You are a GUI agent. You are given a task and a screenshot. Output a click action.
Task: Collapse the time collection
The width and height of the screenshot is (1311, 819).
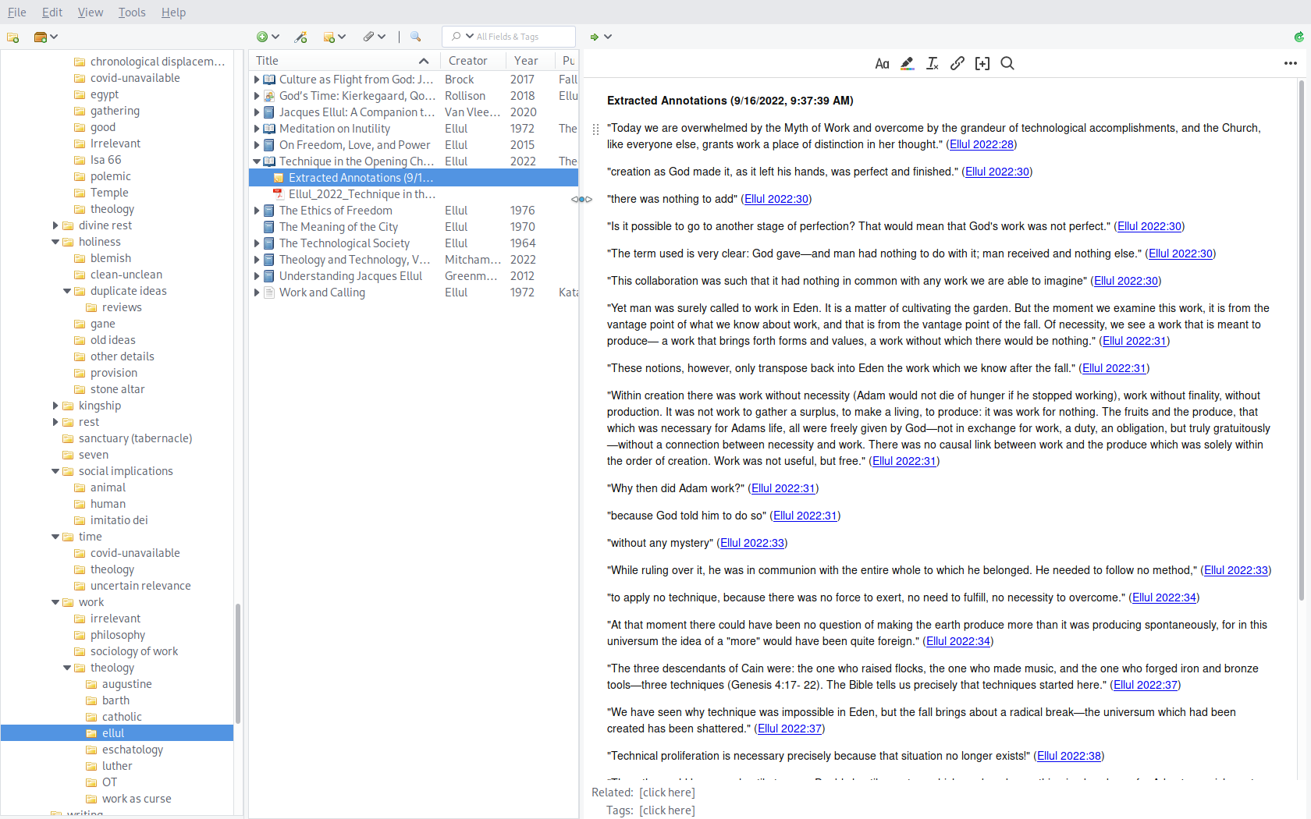click(x=55, y=537)
